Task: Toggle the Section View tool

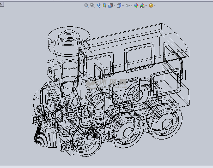Action: tap(104, 5)
